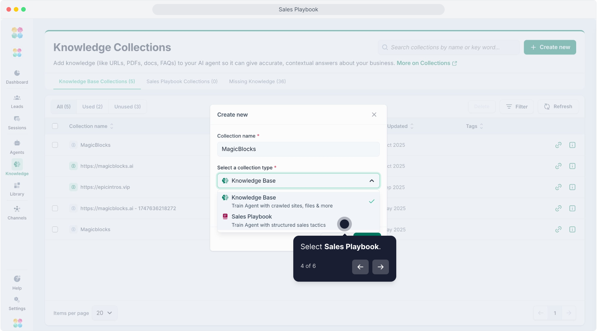Image resolution: width=597 pixels, height=331 pixels.
Task: Open the Dashboard sidebar icon
Action: 17,73
